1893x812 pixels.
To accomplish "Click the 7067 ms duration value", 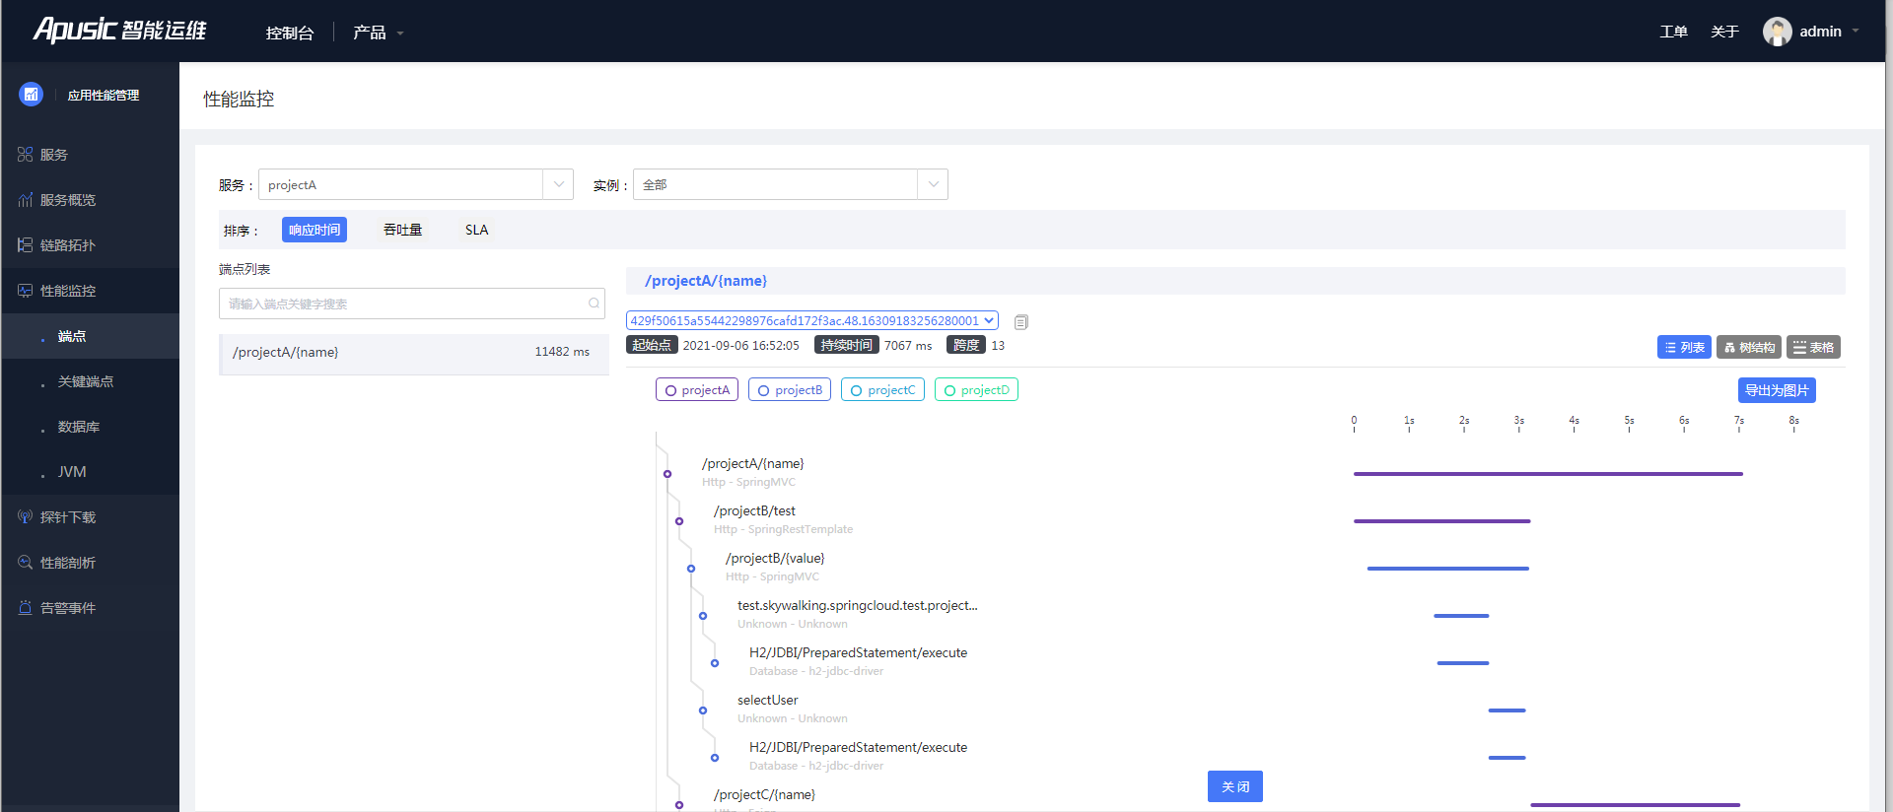I will (x=908, y=346).
